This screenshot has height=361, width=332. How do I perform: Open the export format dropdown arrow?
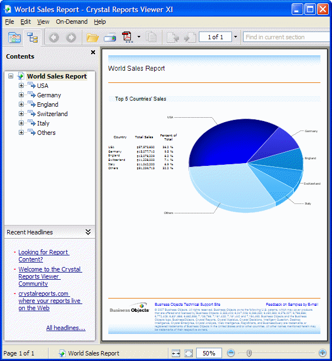click(x=139, y=37)
